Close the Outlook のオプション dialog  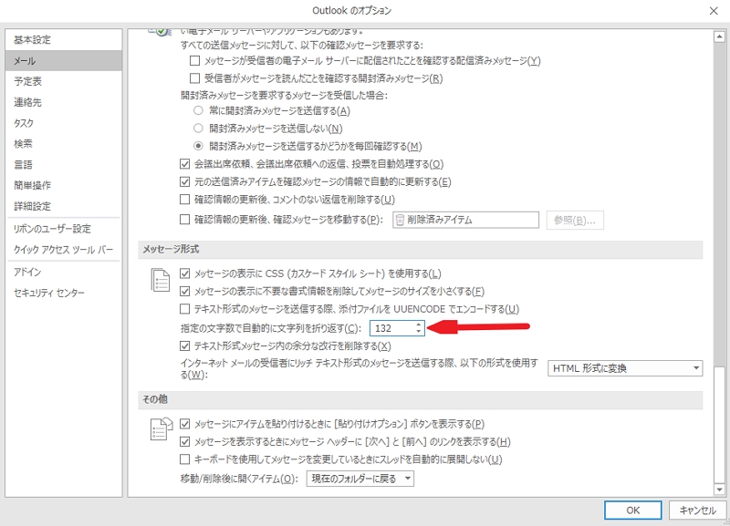pyautogui.click(x=714, y=11)
